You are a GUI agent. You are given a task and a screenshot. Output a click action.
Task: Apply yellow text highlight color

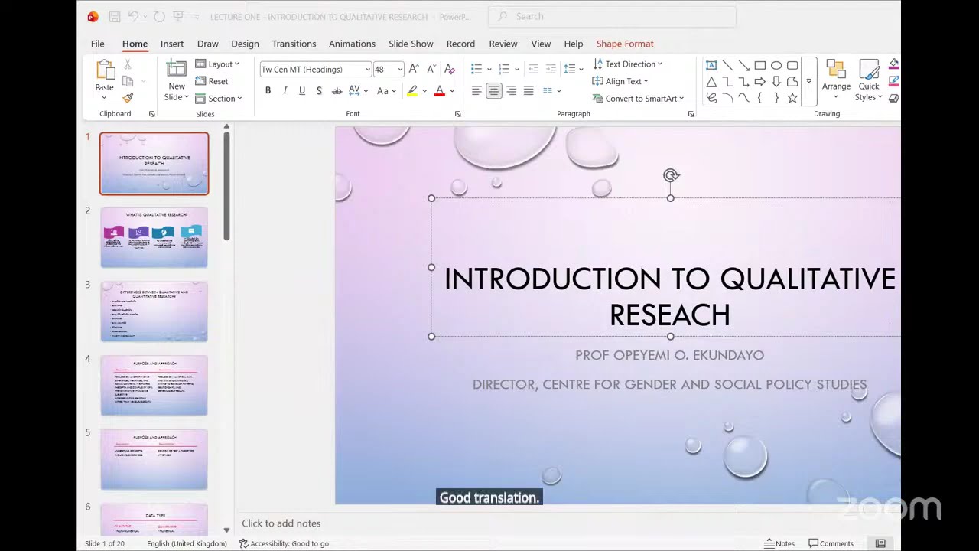click(x=412, y=91)
